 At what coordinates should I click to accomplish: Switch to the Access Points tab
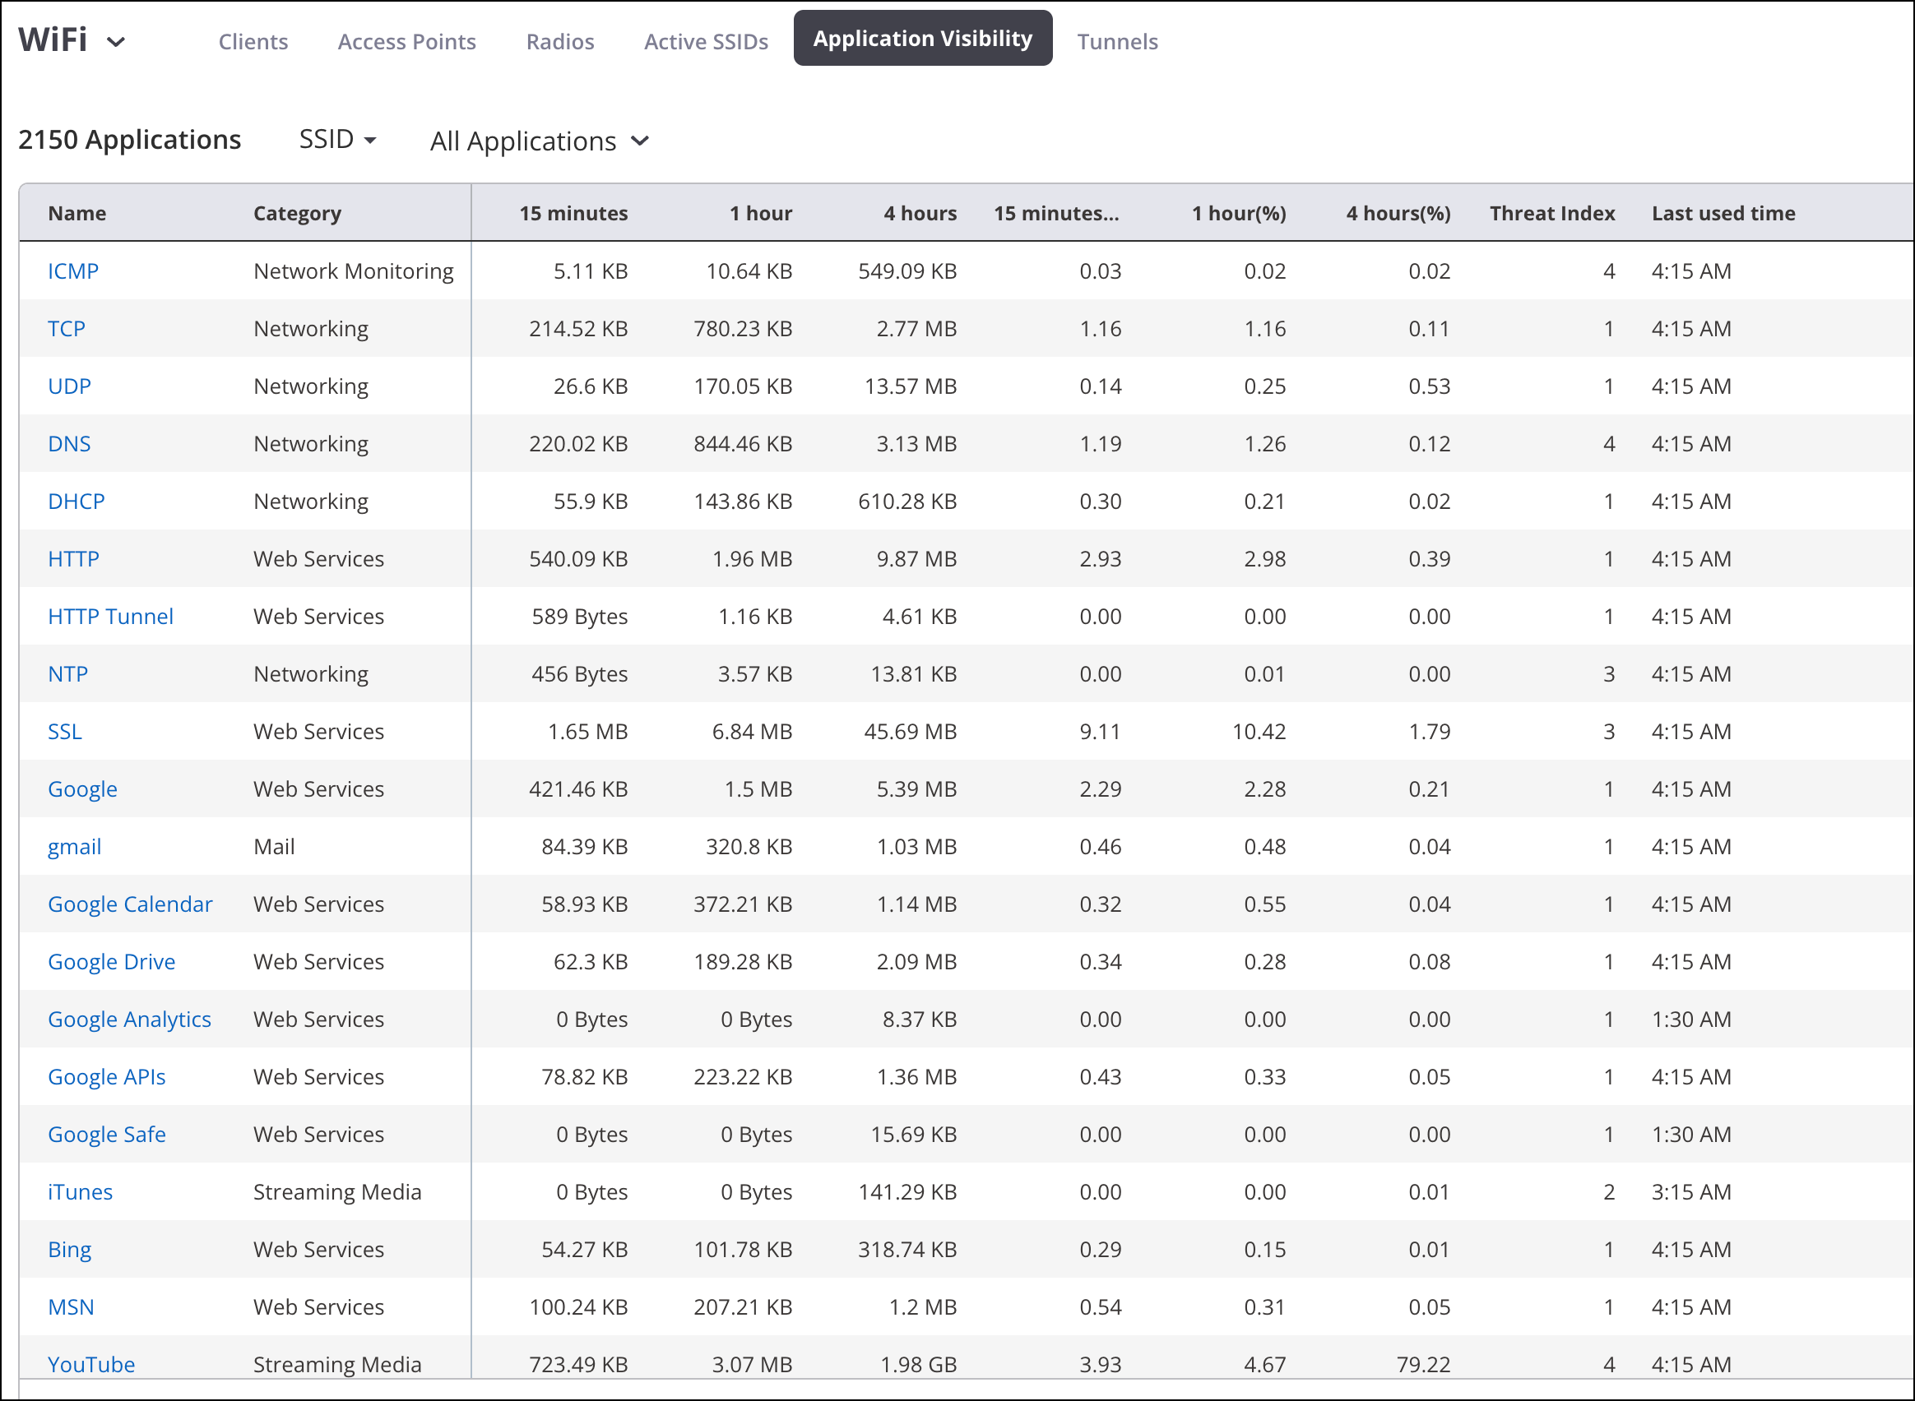[406, 41]
